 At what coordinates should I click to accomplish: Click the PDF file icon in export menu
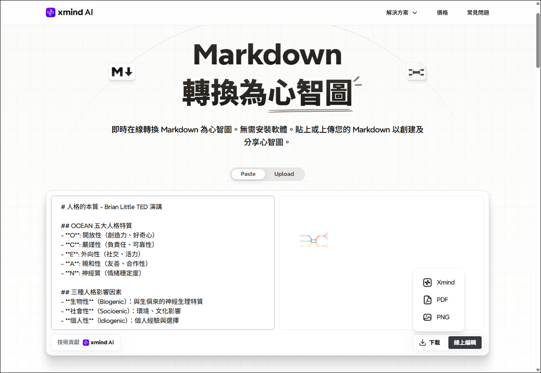pos(427,300)
